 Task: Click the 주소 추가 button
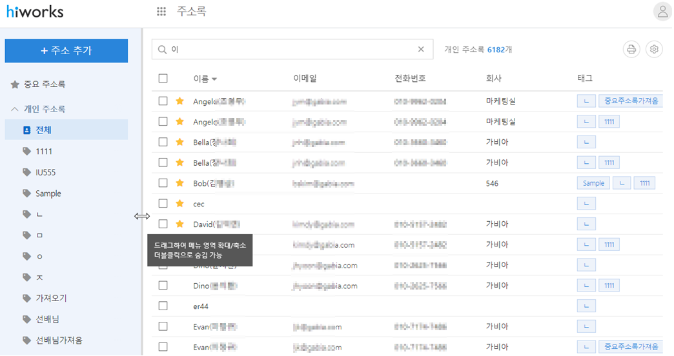66,50
